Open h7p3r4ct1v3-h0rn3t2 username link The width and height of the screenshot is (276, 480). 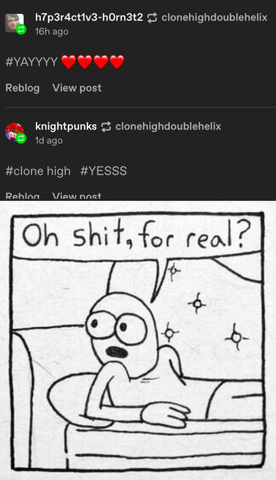[89, 17]
